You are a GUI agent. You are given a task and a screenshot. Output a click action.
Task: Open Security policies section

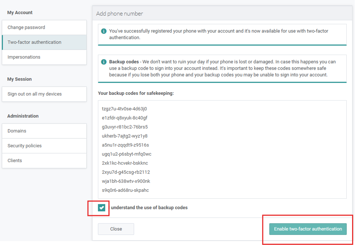pyautogui.click(x=44, y=146)
